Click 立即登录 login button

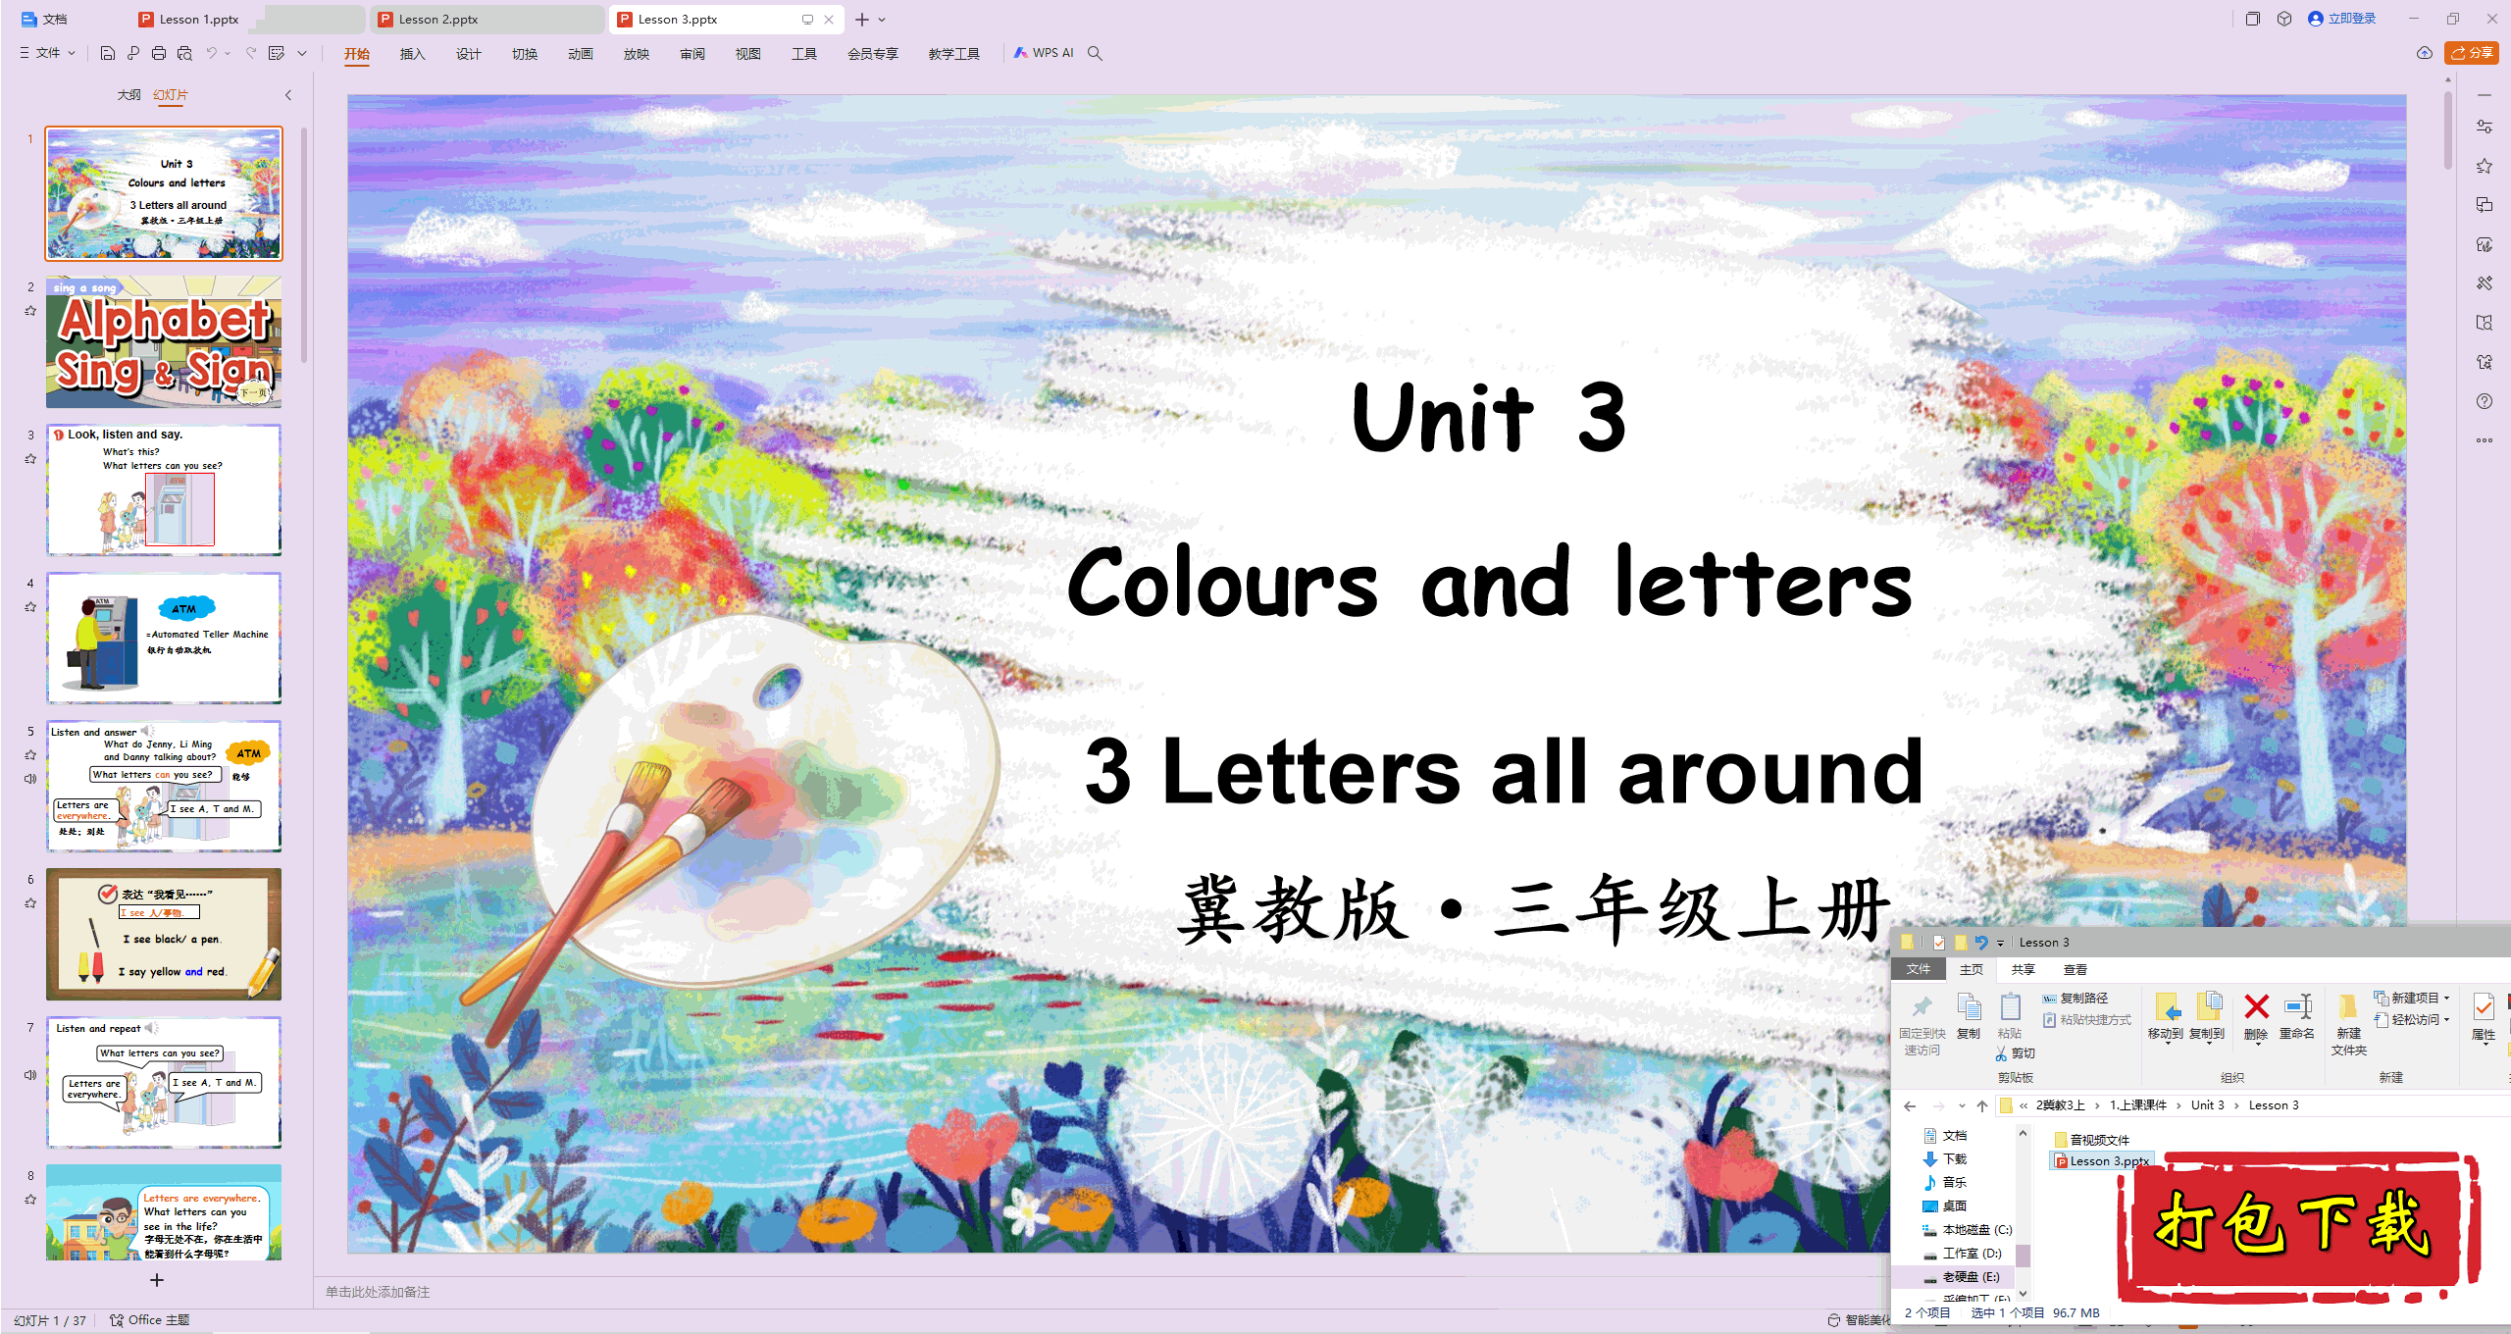[2342, 19]
